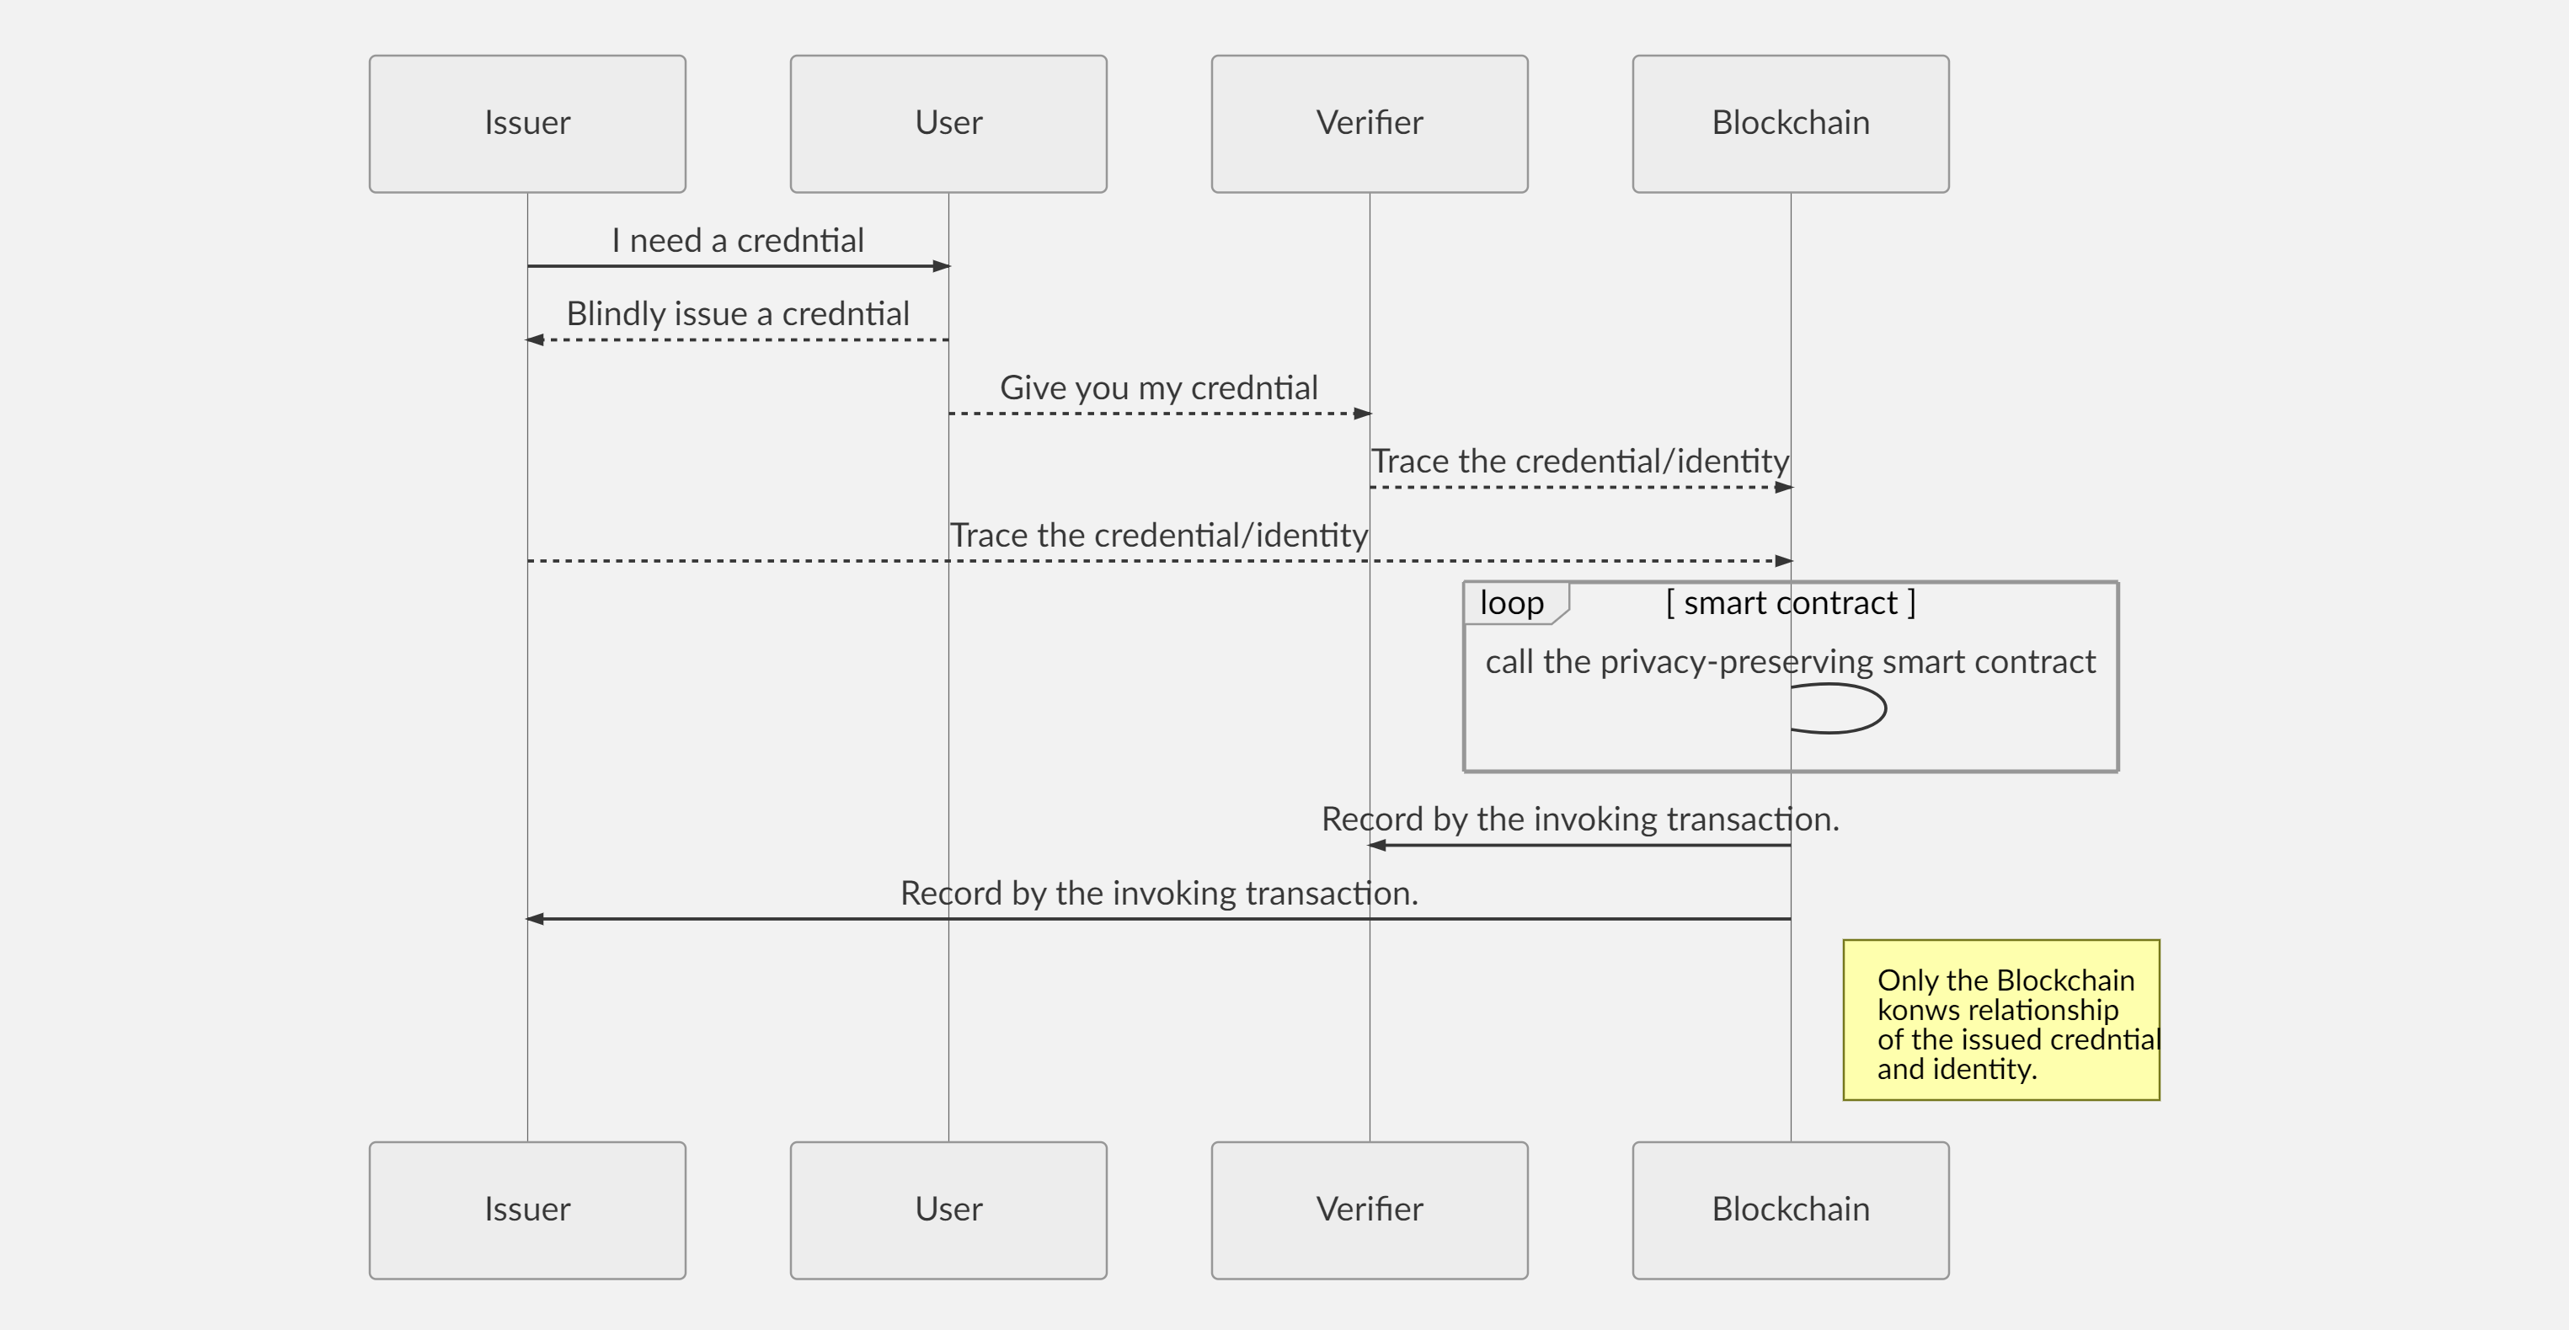Select the top Blockchain participant box
The image size is (2569, 1330).
pyautogui.click(x=1790, y=124)
